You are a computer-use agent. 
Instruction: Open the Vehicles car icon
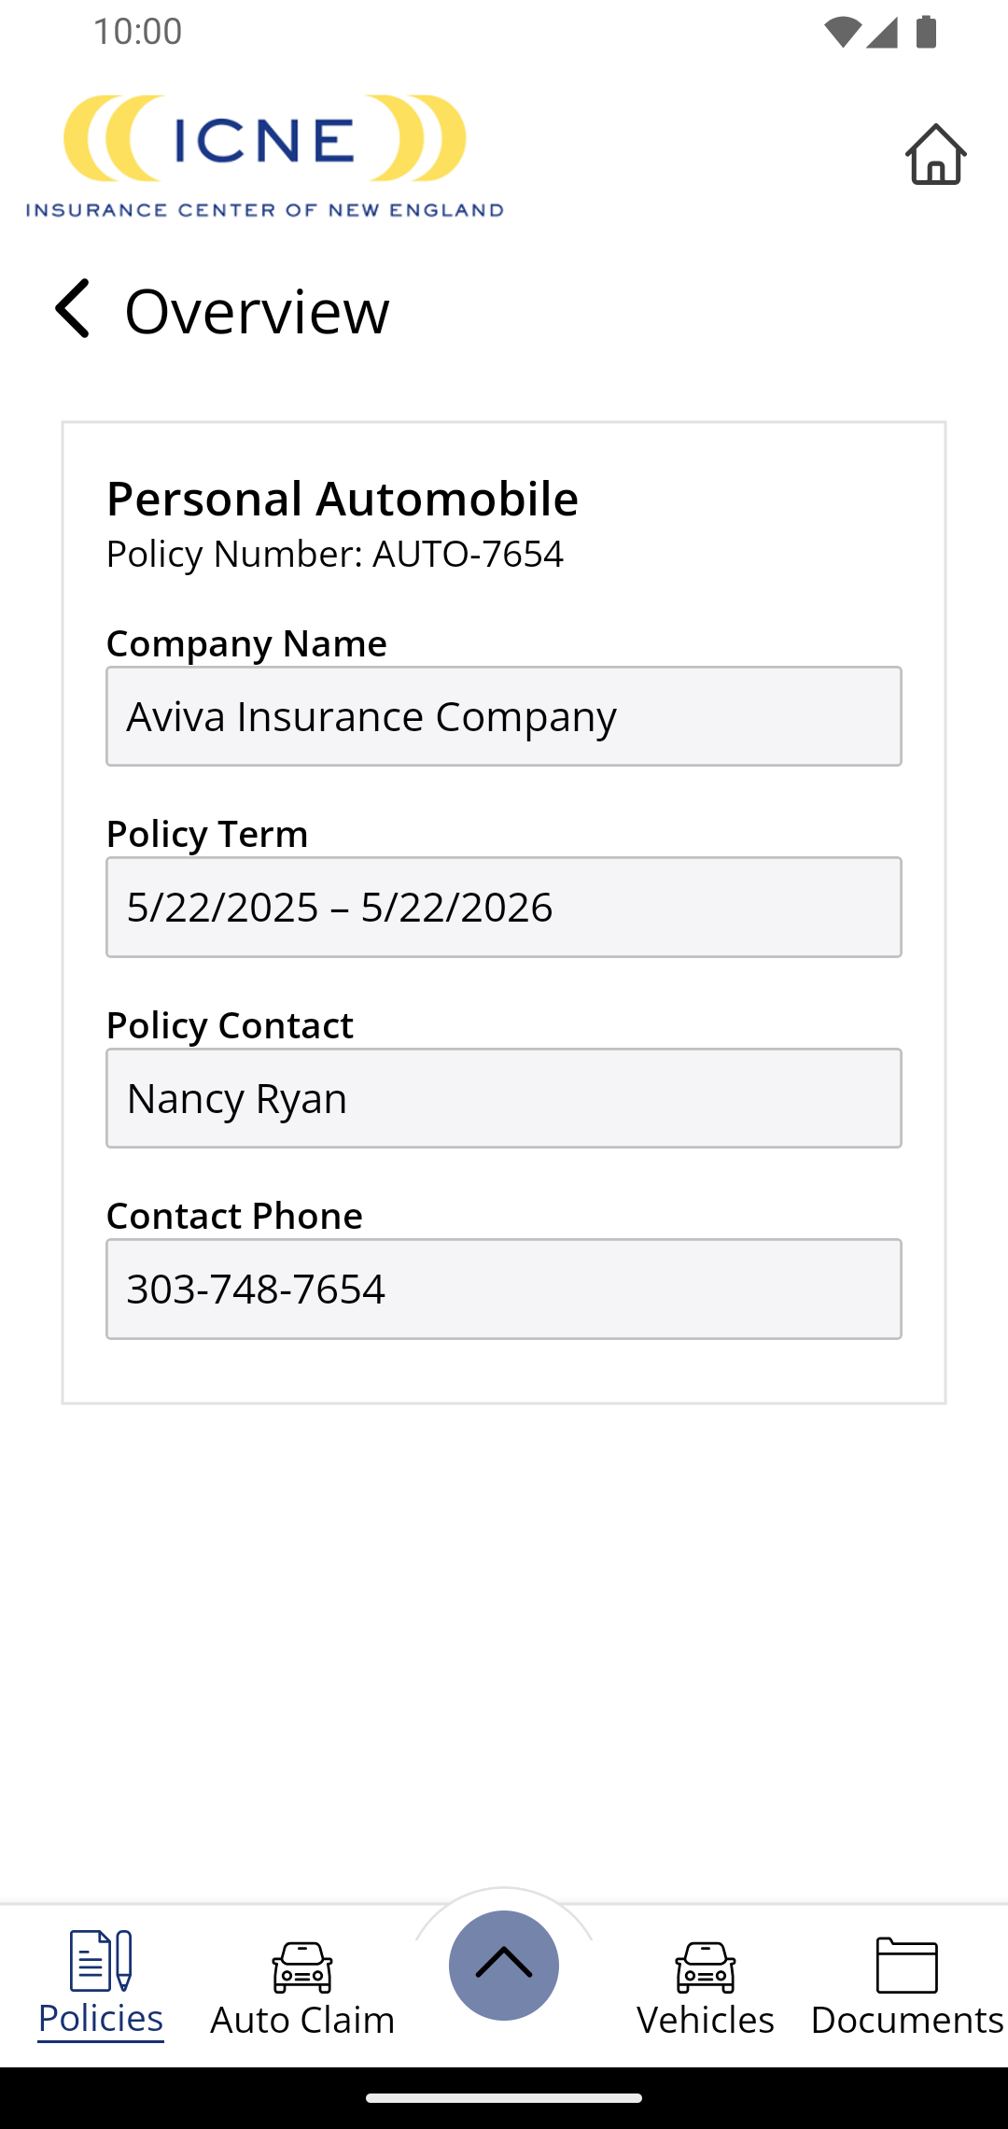pyautogui.click(x=706, y=1967)
